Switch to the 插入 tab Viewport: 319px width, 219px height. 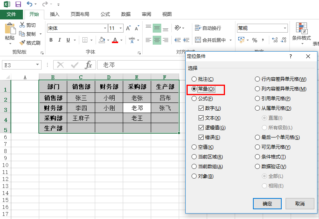(55, 14)
